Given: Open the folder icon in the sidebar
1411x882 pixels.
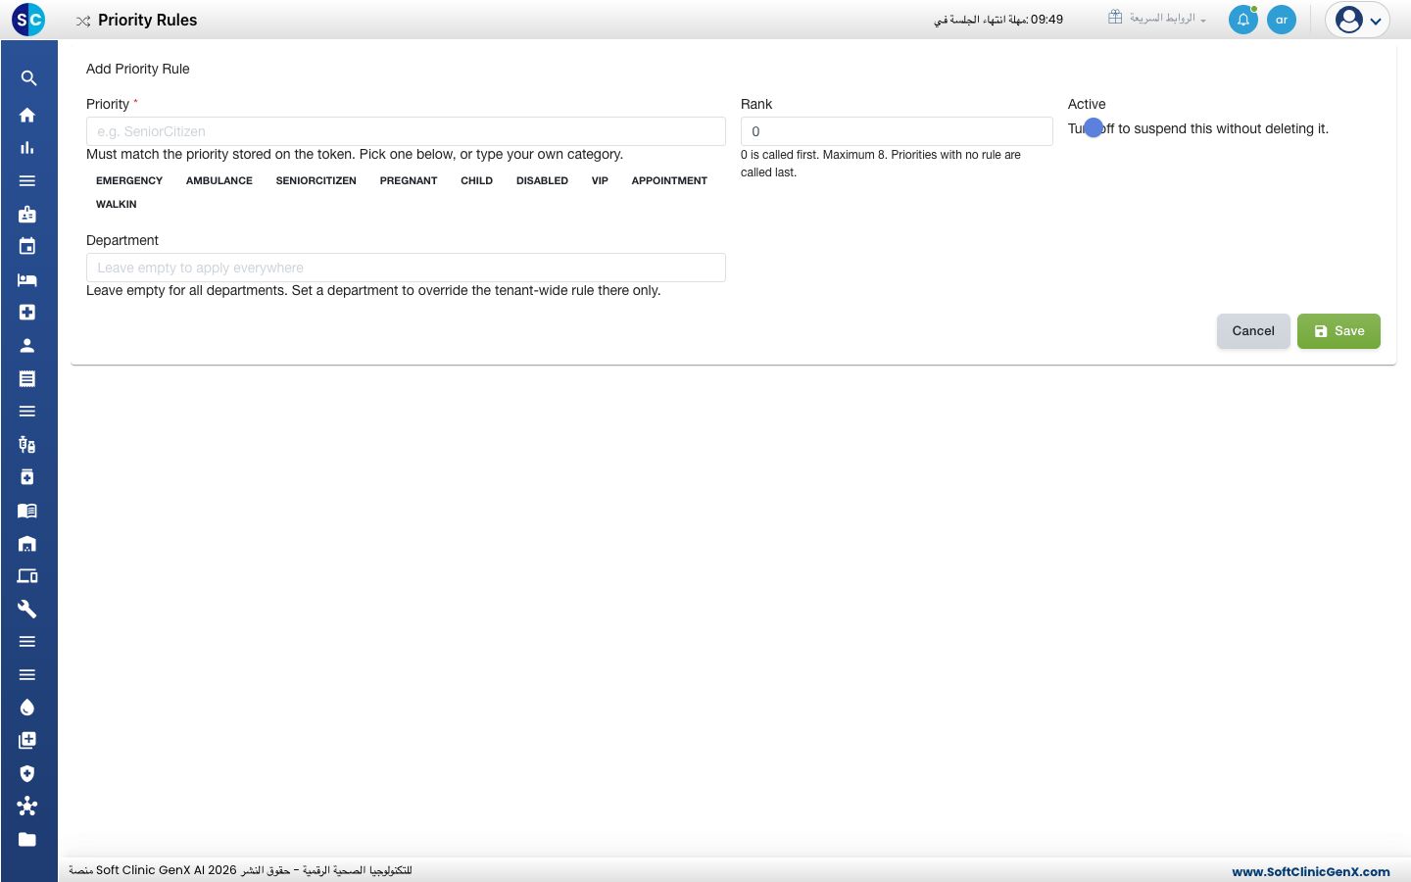Looking at the screenshot, I should (x=27, y=839).
